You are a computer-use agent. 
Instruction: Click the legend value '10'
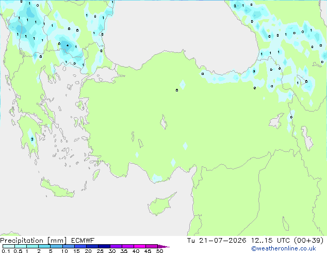64,251
